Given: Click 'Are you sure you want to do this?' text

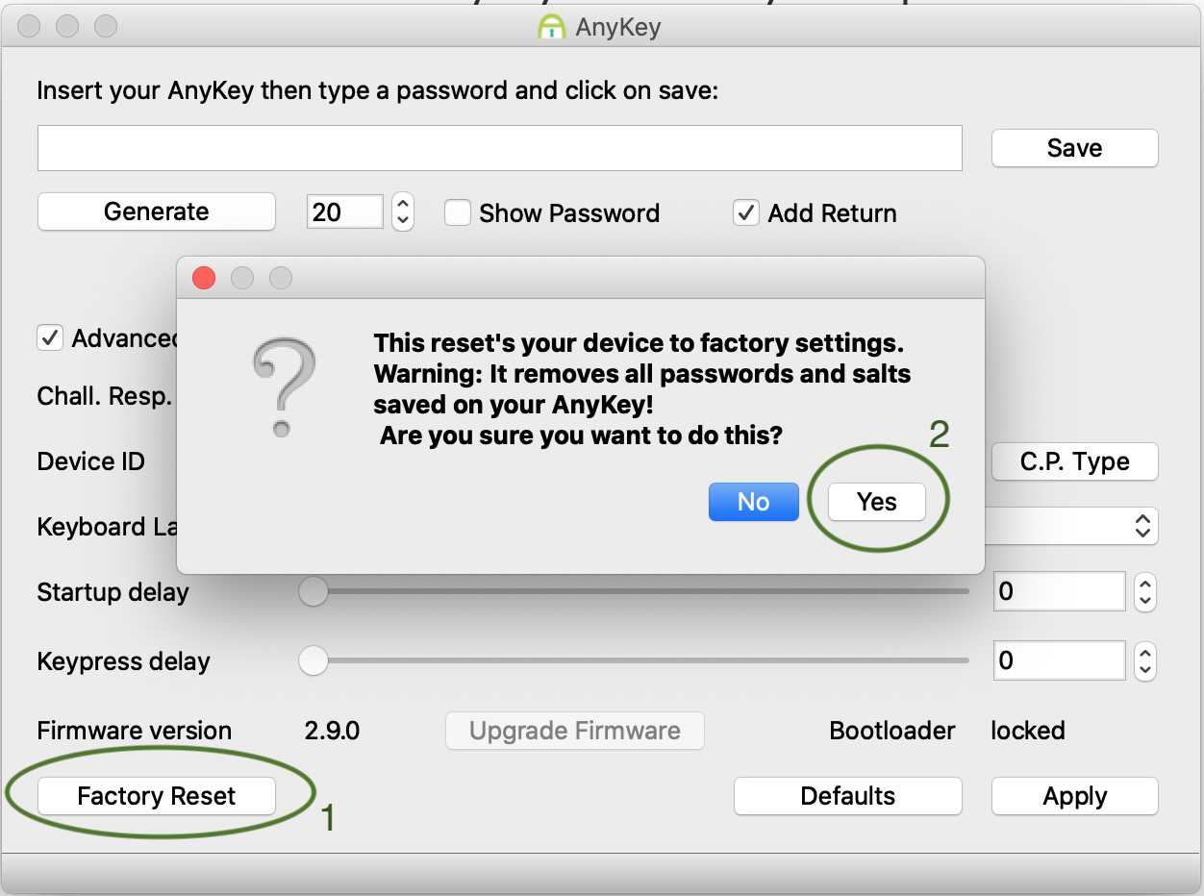Looking at the screenshot, I should (581, 436).
